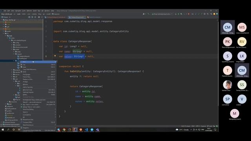Open the user account icon in toolbar

pyautogui.click(x=144, y=14)
